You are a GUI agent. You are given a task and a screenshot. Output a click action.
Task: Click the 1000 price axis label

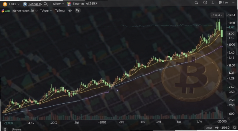pos(231,45)
